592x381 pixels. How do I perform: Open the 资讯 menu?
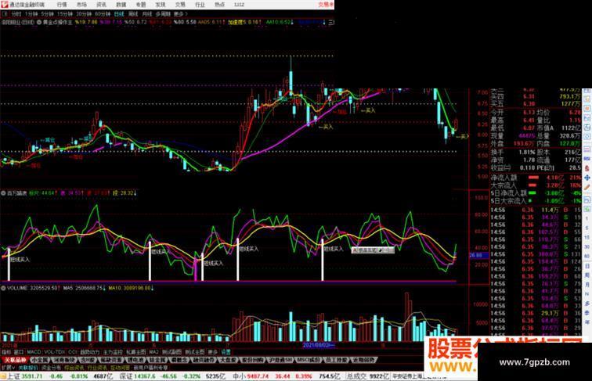click(101, 5)
